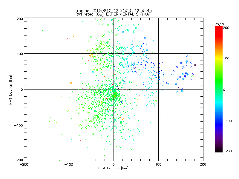Click the N-S axis tick label "−200"
Screen dimensions: 239x179
click(x=19, y=160)
